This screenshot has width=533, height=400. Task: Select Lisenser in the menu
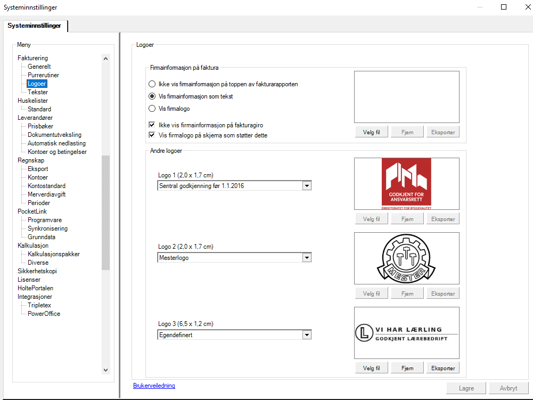tap(29, 280)
